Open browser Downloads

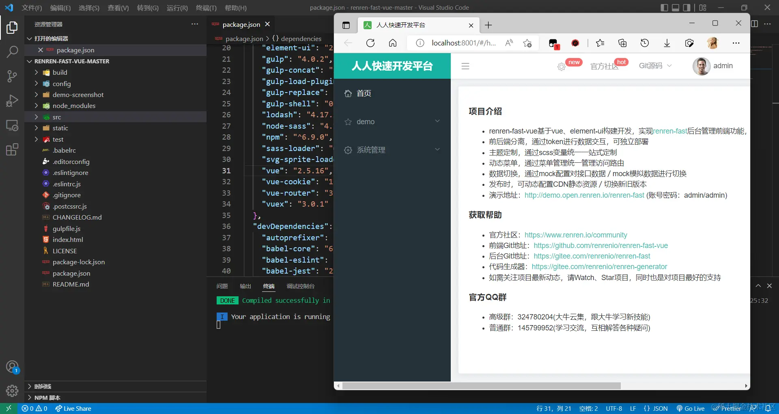coord(667,43)
